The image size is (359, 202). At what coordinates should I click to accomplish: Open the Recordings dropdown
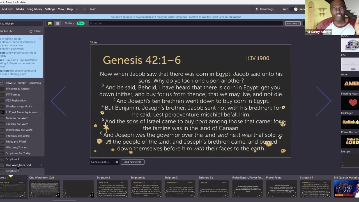coord(265,9)
